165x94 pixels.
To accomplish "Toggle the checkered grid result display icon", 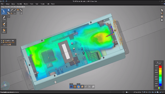I will click(x=93, y=87).
